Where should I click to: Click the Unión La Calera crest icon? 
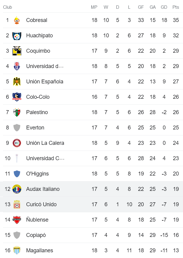click(17, 143)
